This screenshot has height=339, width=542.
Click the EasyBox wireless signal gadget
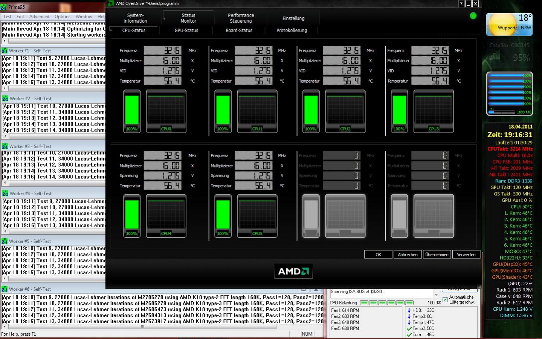(x=510, y=53)
